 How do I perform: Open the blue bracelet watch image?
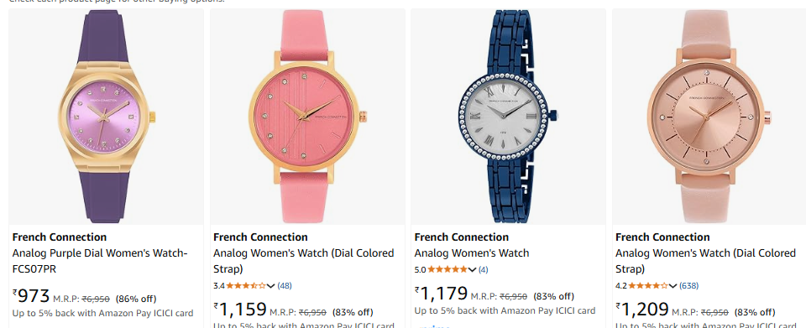[509, 117]
